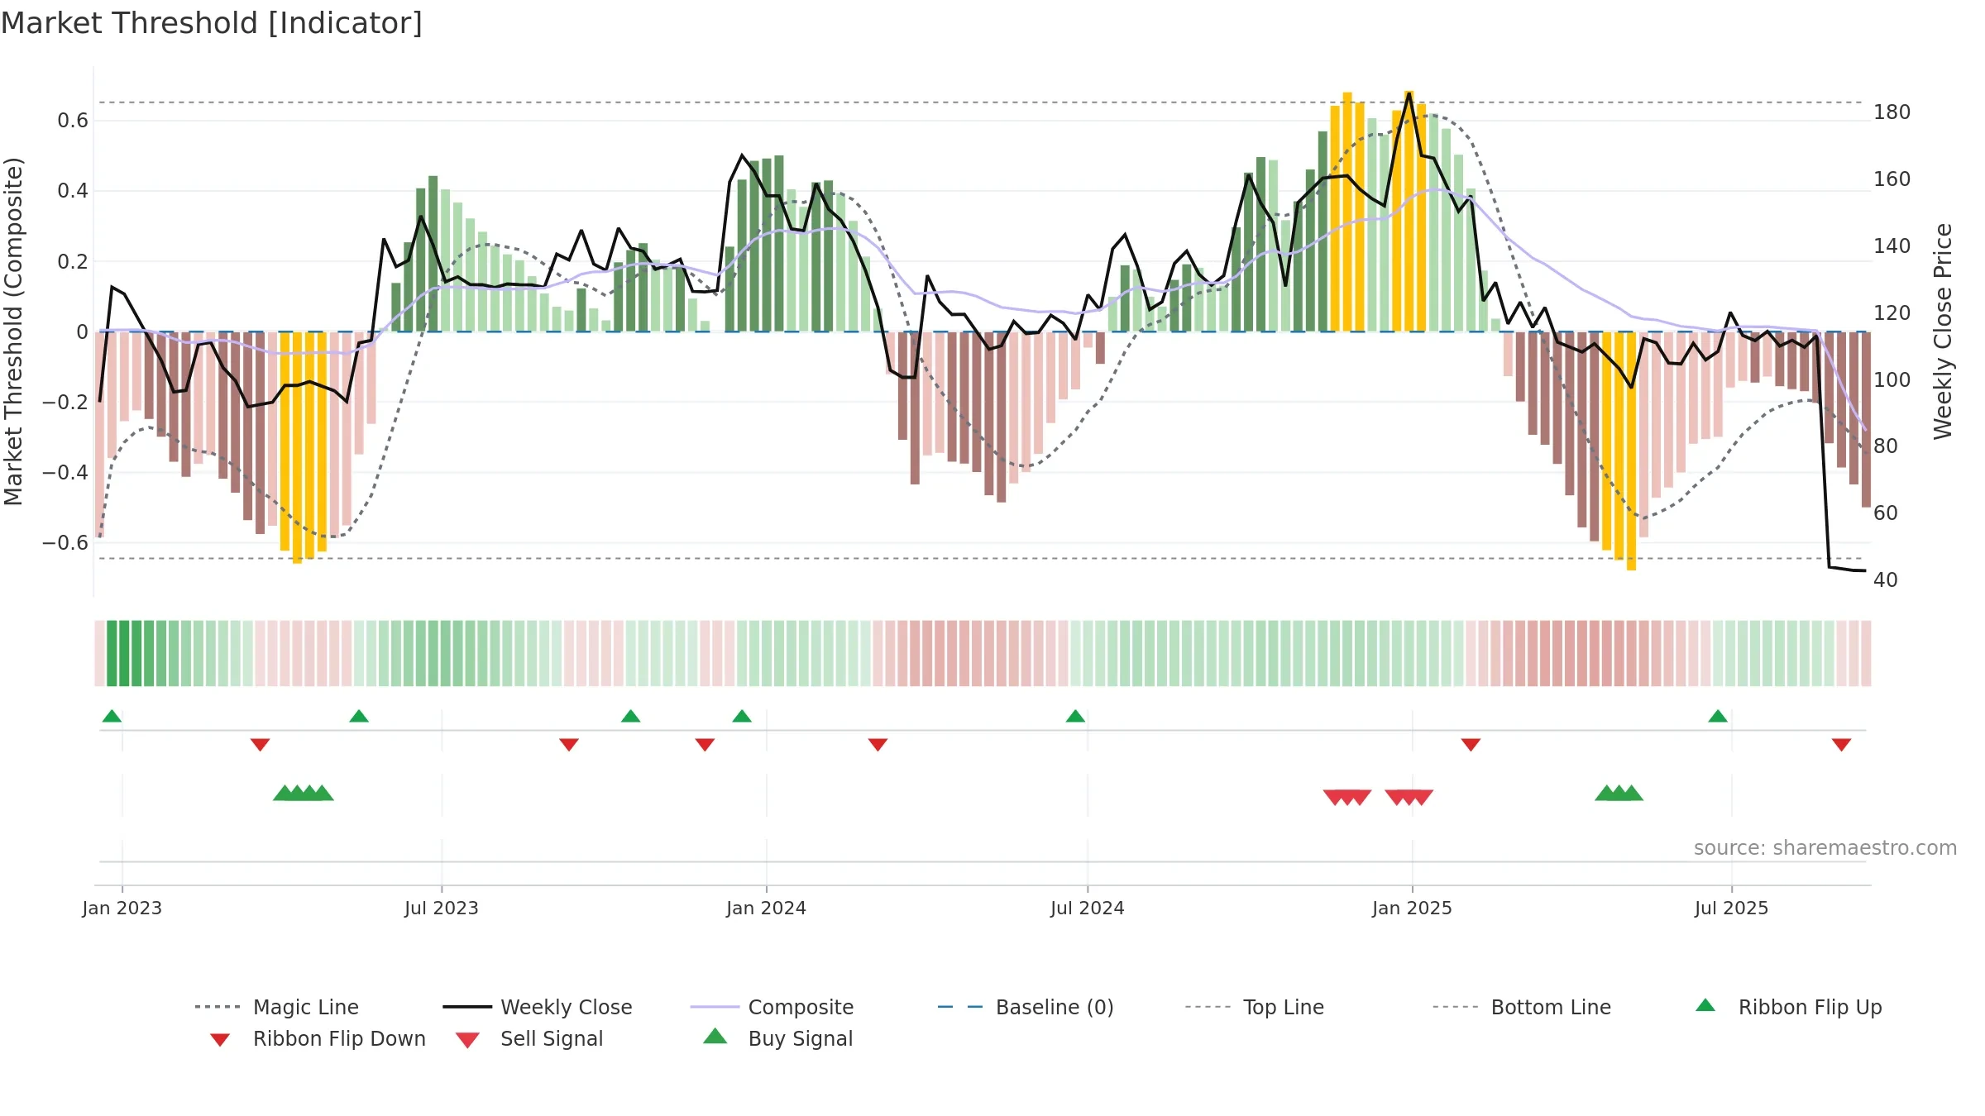Toggle the Top Line legend entry
Viewport: 1985px width, 1116px height.
1254,1007
